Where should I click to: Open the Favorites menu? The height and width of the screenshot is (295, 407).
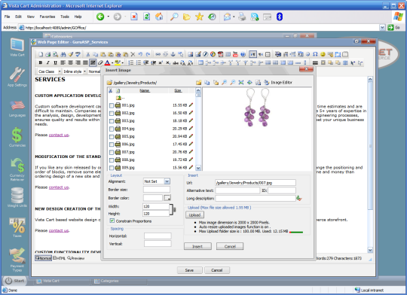(x=47, y=17)
